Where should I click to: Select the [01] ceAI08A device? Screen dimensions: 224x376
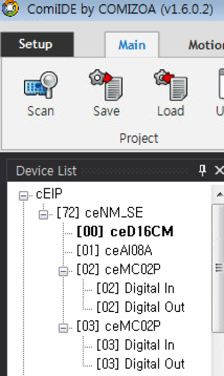pos(114,251)
